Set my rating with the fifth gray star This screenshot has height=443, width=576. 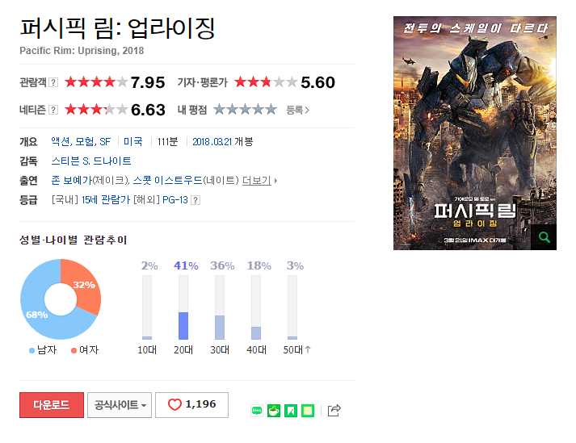tap(271, 110)
